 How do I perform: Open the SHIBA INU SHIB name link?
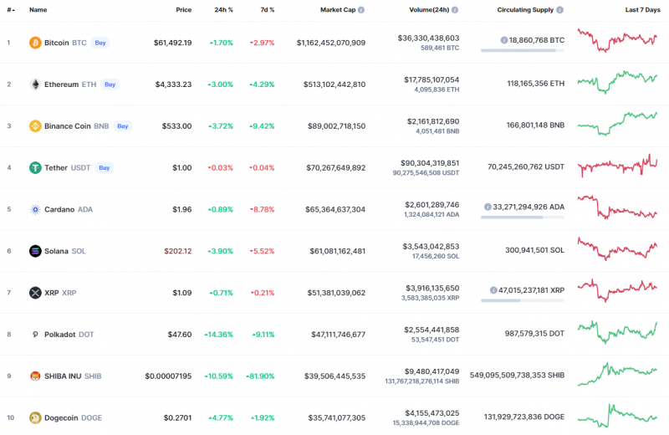coord(73,376)
